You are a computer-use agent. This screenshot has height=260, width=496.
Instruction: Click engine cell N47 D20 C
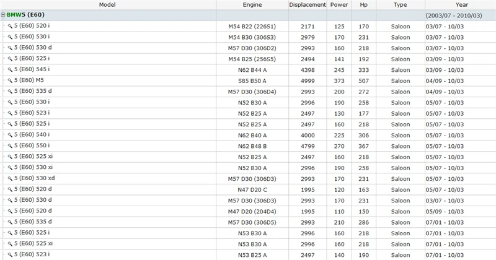click(252, 190)
